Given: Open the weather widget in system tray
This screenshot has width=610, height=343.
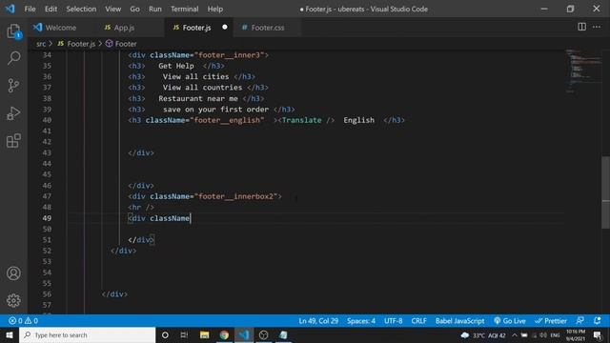Looking at the screenshot, I should click(484, 335).
